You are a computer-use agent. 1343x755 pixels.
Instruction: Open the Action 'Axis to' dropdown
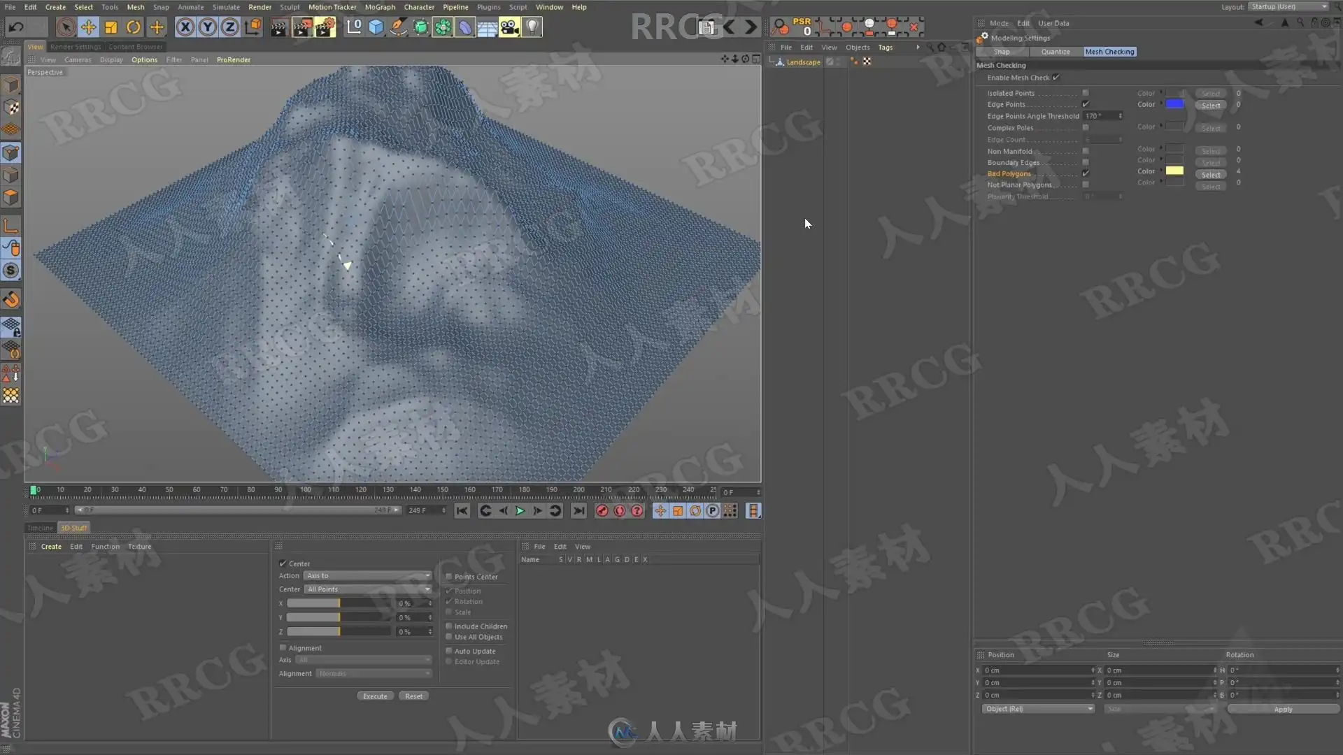(x=367, y=576)
